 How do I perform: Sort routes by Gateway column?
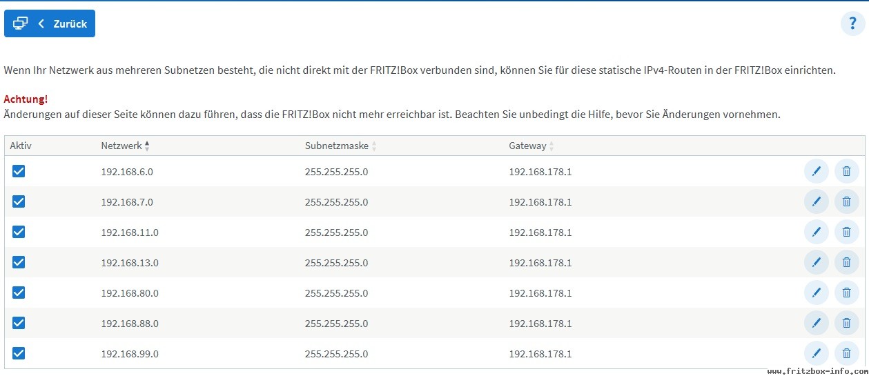[x=531, y=146]
